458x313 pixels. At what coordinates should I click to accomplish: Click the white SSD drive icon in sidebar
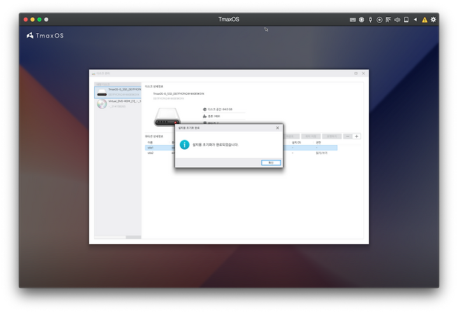102,93
